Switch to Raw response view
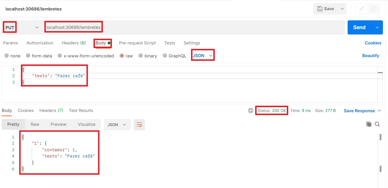The width and height of the screenshot is (388, 188). point(35,124)
